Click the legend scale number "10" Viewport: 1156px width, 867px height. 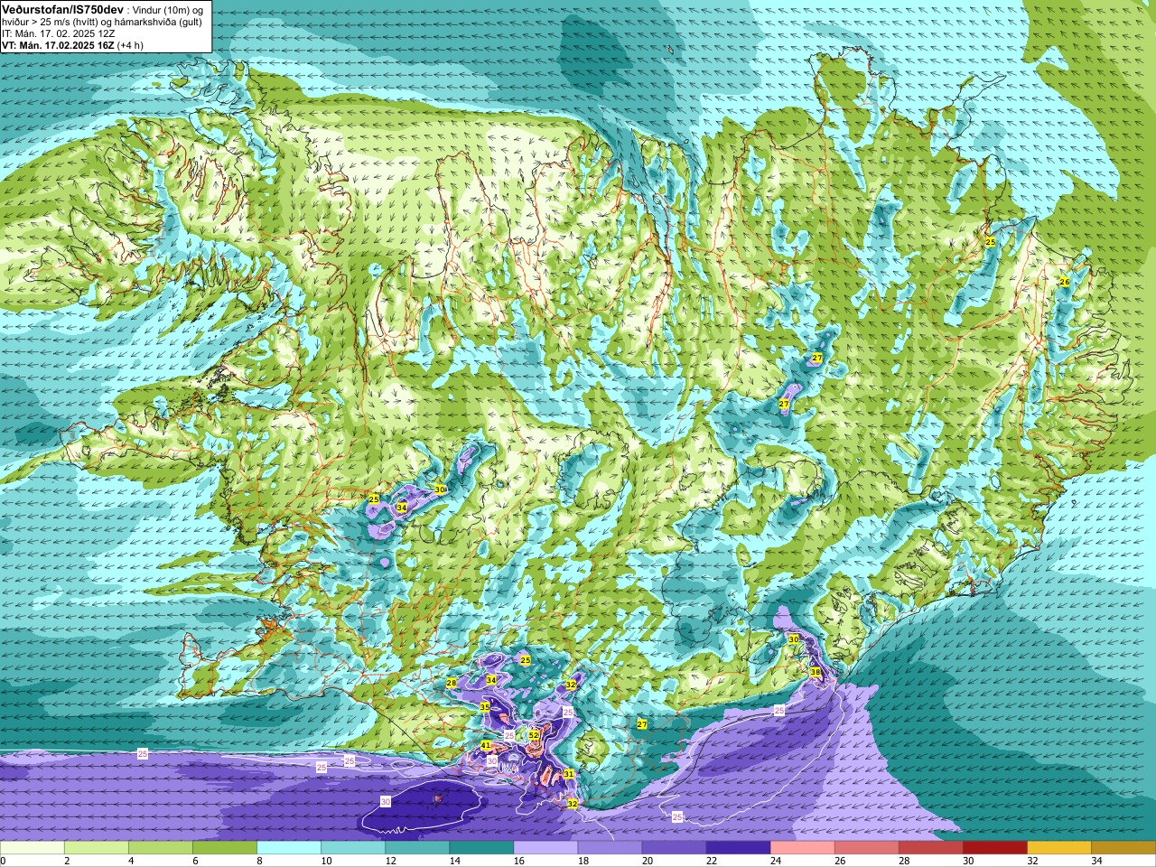tap(326, 861)
